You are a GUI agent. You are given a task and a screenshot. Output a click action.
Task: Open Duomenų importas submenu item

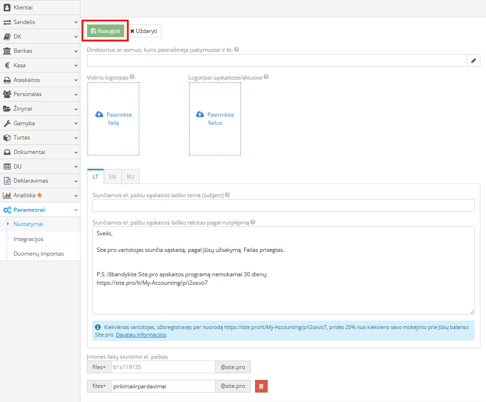pos(39,254)
